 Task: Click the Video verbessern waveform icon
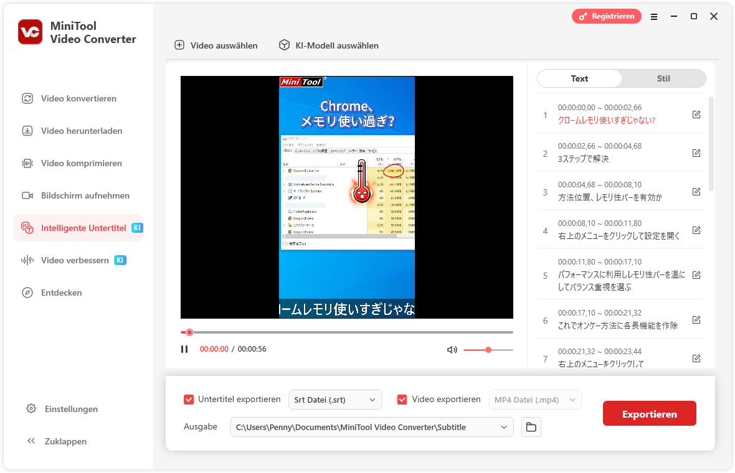(x=27, y=260)
